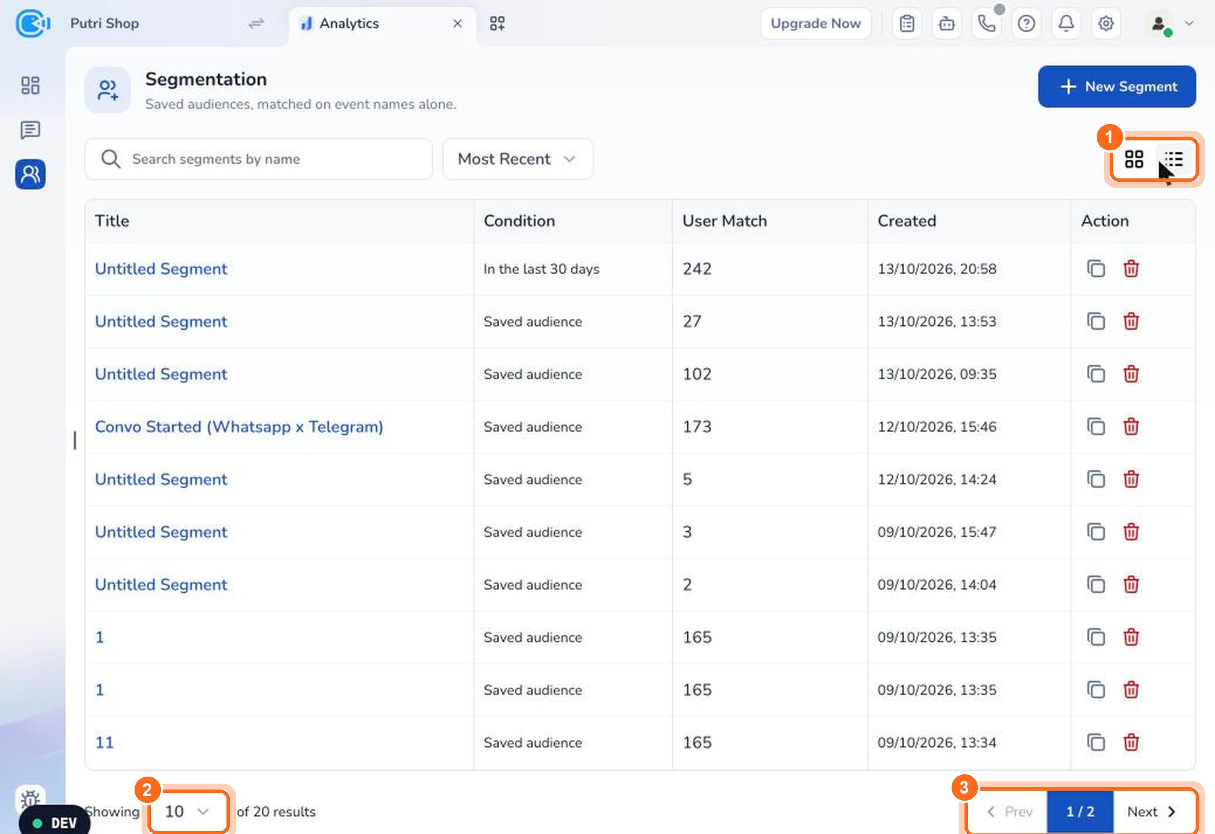The width and height of the screenshot is (1215, 834).
Task: Expand the Most Recent sort dropdown
Action: coord(517,159)
